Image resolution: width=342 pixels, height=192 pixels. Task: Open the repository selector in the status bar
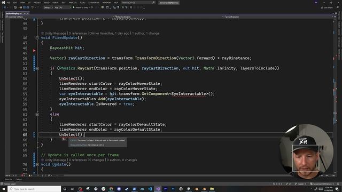click(x=322, y=184)
